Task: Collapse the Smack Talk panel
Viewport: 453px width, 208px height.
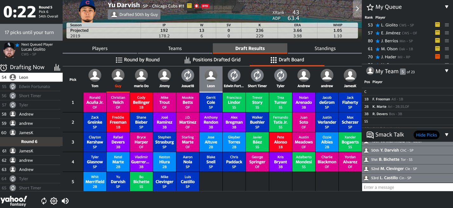Action: pos(447,135)
